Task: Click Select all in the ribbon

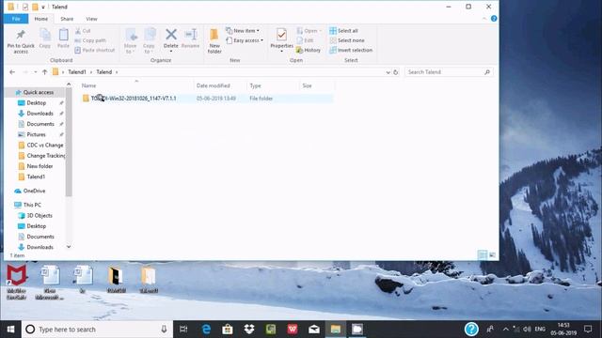Action: [x=343, y=31]
